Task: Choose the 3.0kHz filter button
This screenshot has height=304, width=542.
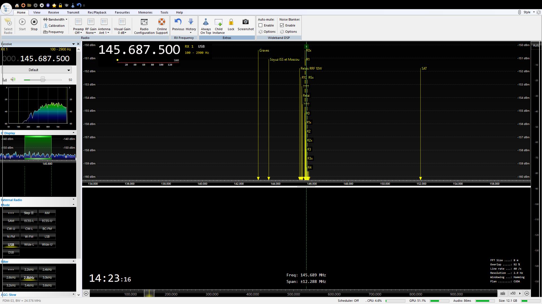Action: click(x=47, y=277)
